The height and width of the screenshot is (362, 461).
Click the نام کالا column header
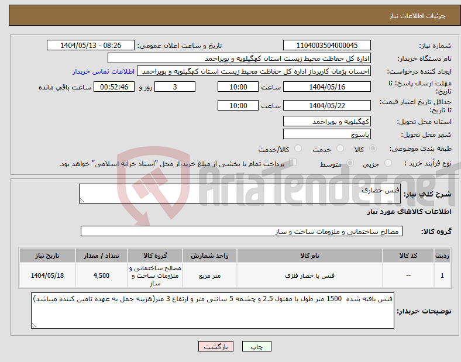tap(309, 256)
